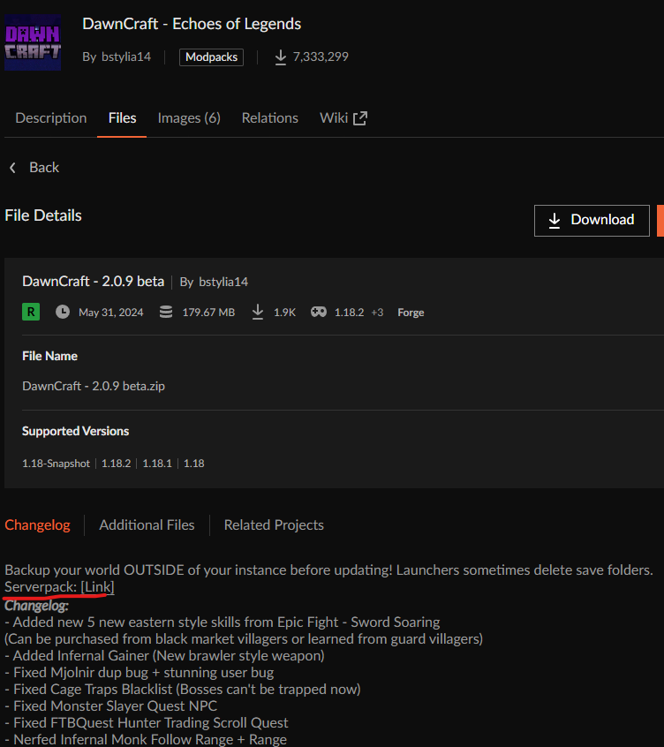The width and height of the screenshot is (664, 747).
Task: Select the Fixed Cage Traps Blacklist line
Action: [183, 690]
